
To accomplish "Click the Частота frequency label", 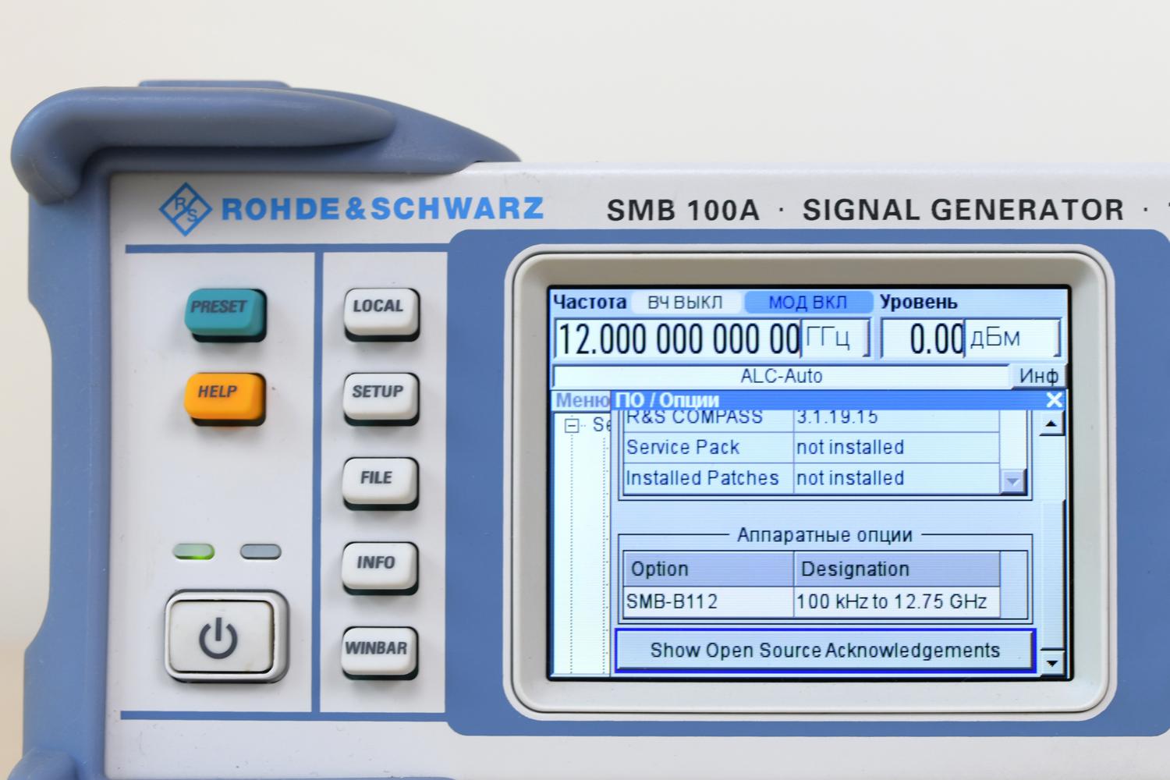I will tap(590, 302).
